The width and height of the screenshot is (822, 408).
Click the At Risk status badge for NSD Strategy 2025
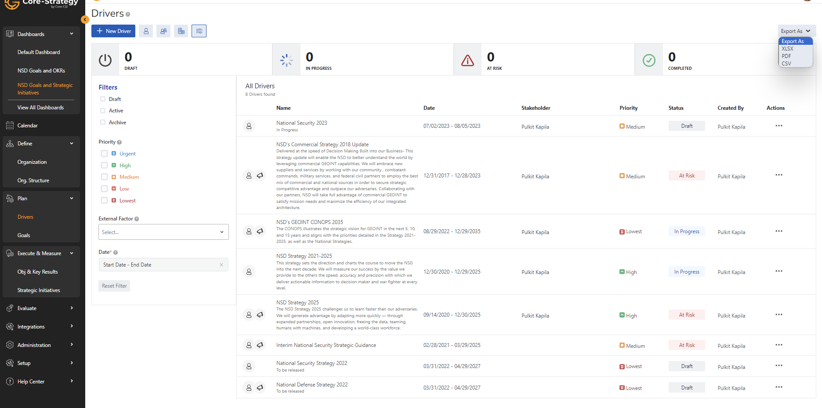tap(687, 315)
